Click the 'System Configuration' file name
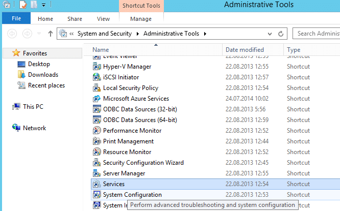The width and height of the screenshot is (340, 211). coord(132,195)
